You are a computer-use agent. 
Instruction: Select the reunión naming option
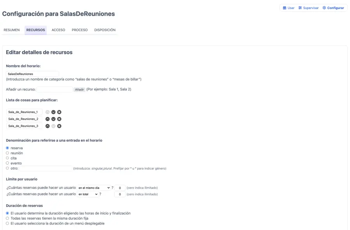pos(7,153)
